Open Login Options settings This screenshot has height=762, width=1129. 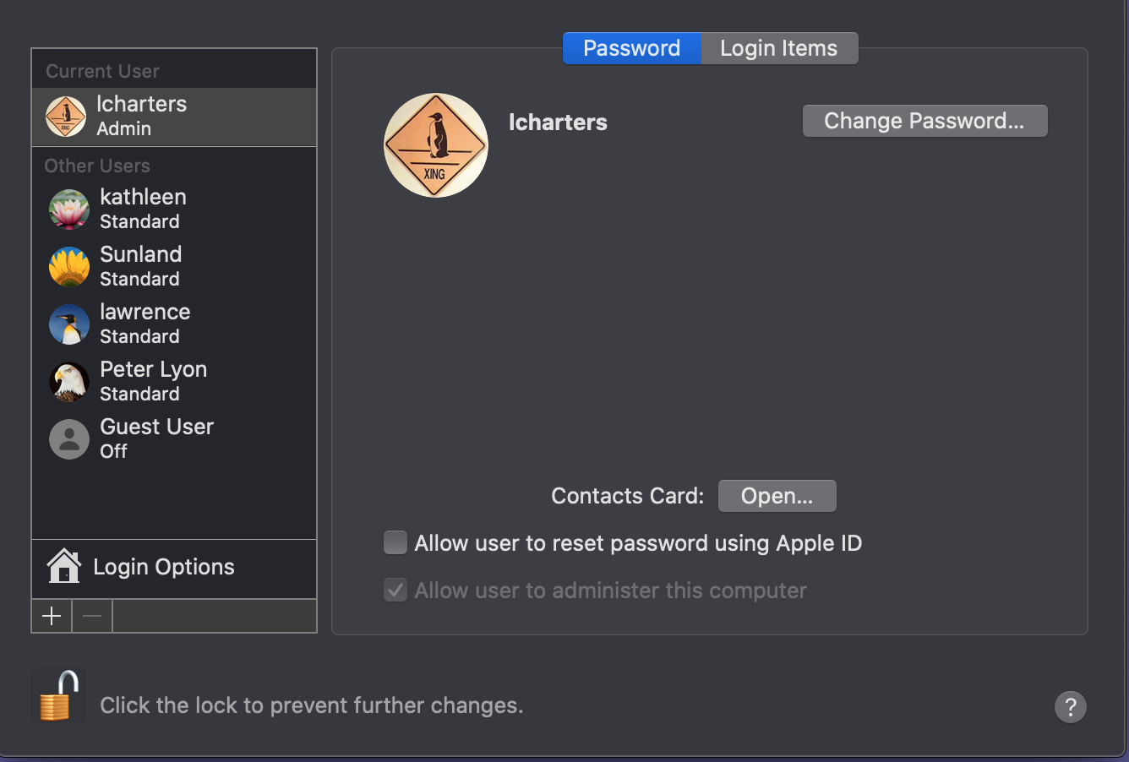pos(174,567)
